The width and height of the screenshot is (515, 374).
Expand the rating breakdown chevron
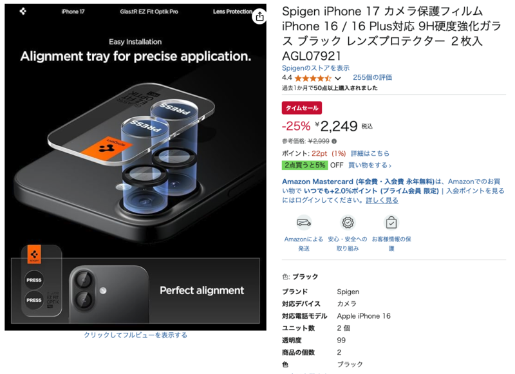(337, 79)
